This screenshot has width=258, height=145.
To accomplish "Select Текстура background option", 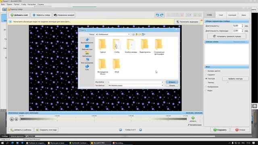I will 206,79.
